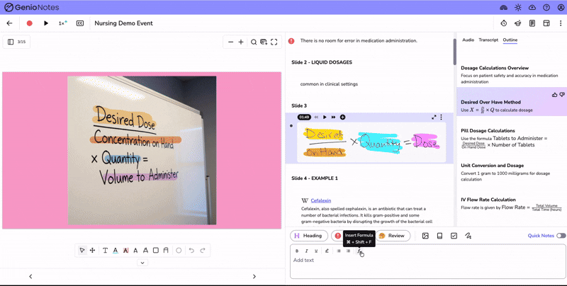Toggle italic formatting in note editor
This screenshot has height=286, width=567.
coord(306,251)
